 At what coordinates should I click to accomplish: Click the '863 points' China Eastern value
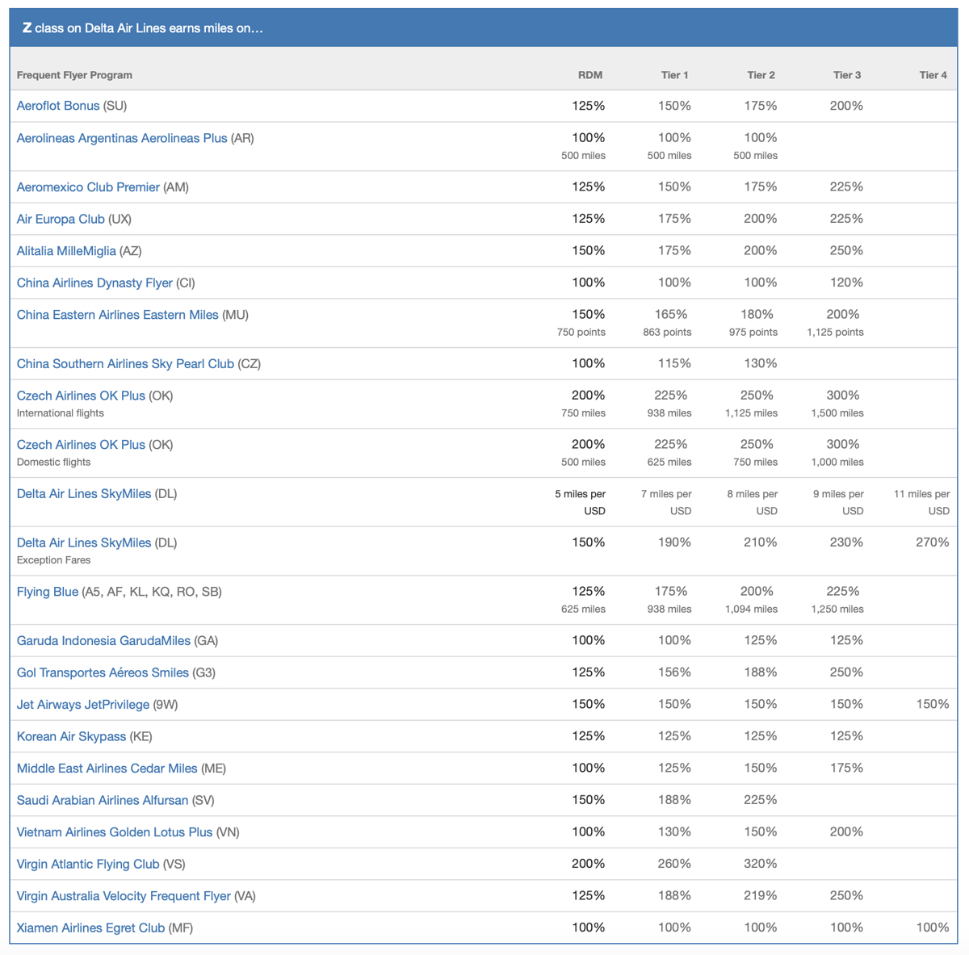[667, 333]
